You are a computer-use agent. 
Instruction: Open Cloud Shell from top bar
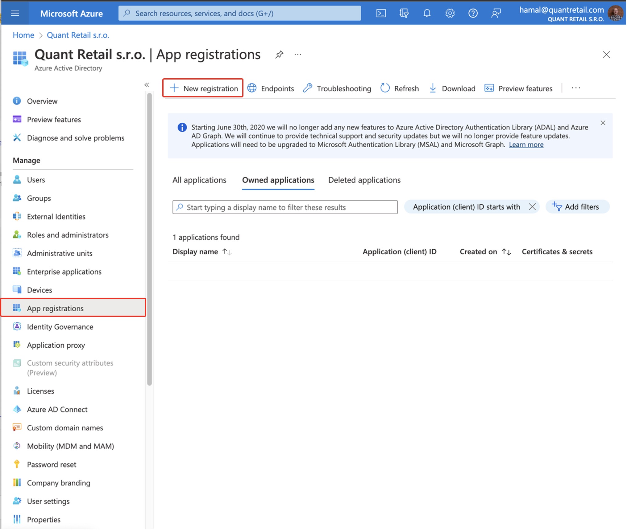(x=381, y=13)
